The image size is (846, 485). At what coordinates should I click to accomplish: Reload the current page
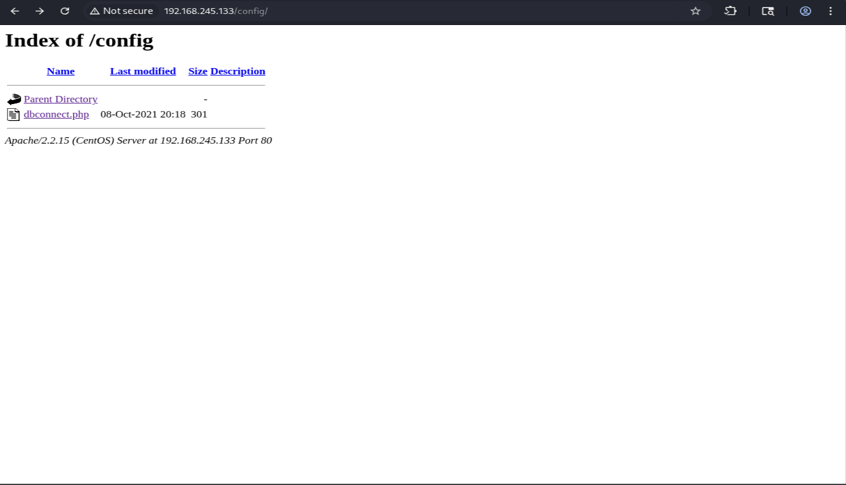[x=65, y=11]
